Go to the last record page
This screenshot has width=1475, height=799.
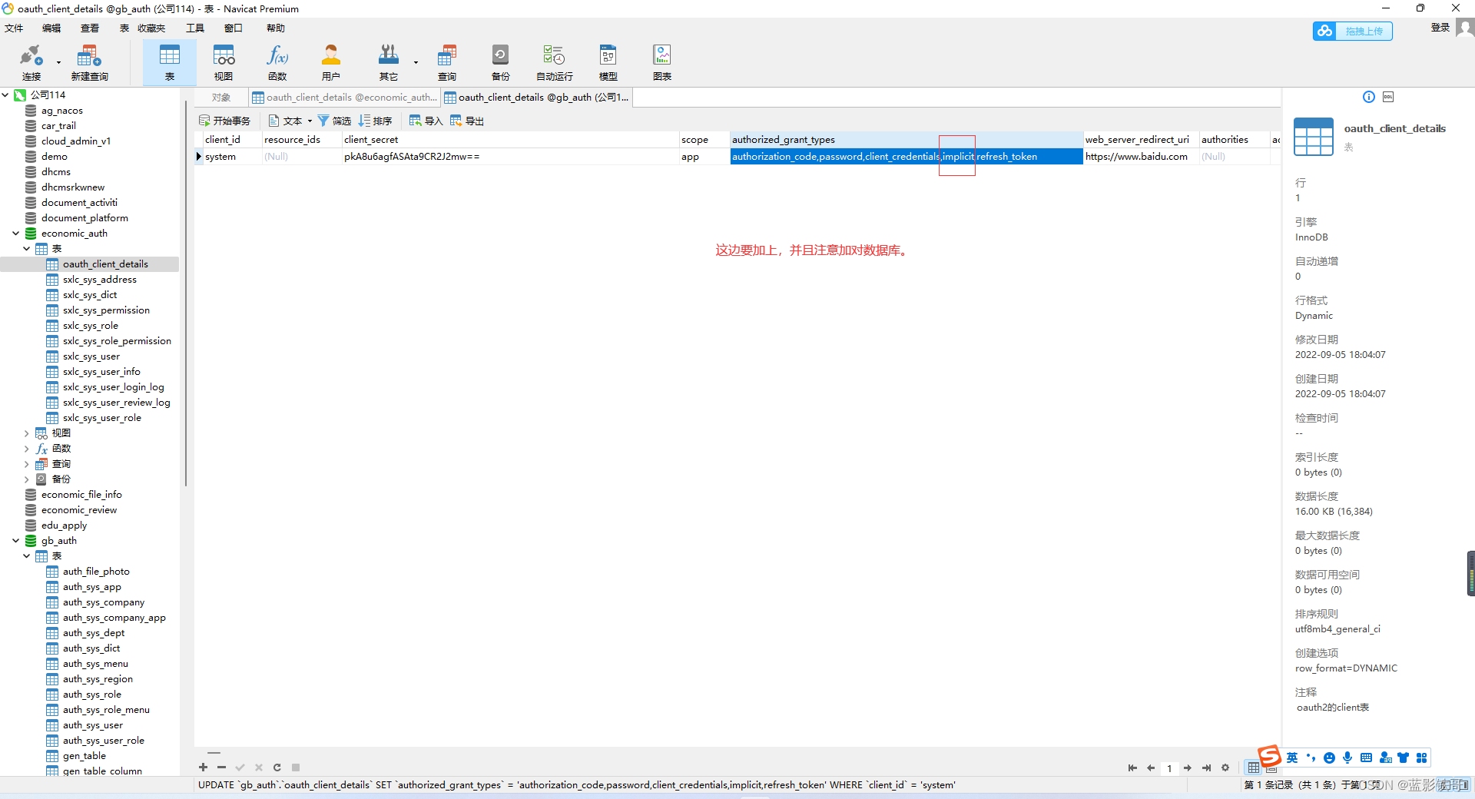pos(1206,768)
